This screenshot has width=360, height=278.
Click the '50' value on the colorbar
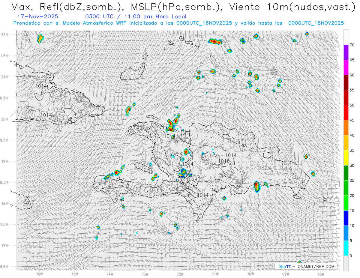coord(352,105)
